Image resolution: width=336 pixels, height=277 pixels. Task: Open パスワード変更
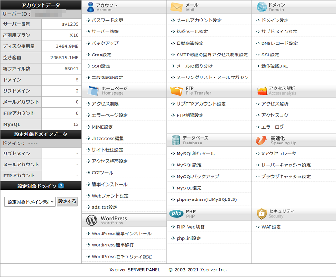[107, 20]
